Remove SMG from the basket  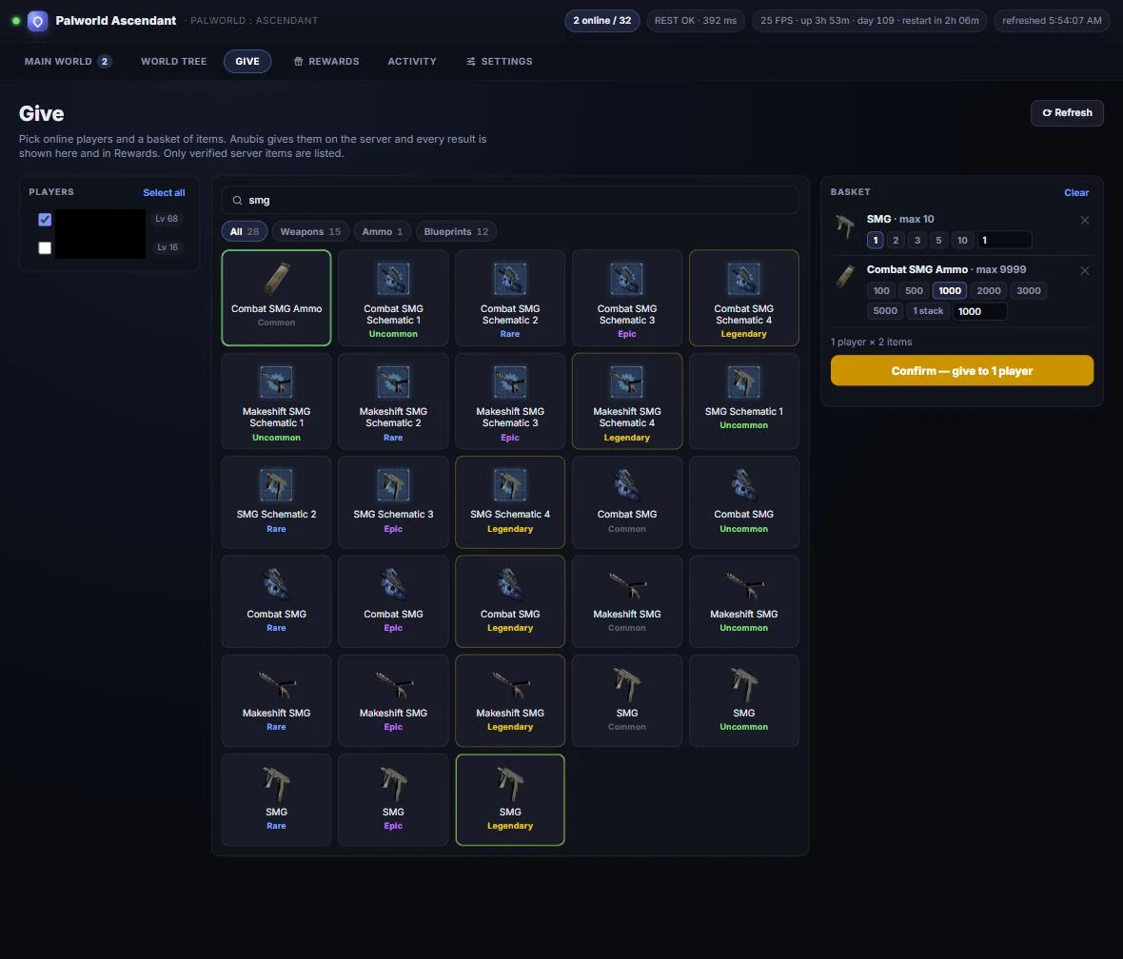(x=1084, y=221)
